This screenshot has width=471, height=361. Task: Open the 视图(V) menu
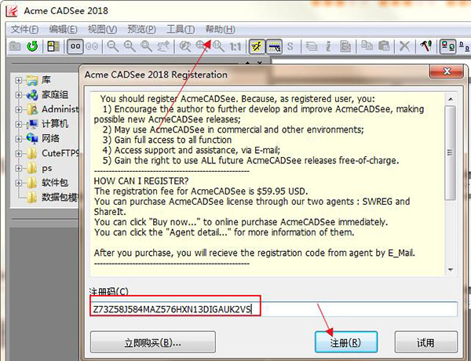point(102,30)
